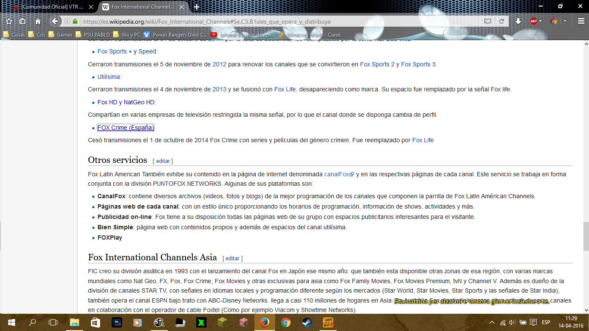This screenshot has width=589, height=331.
Task: Show hidden system tray icons
Action: (x=492, y=322)
